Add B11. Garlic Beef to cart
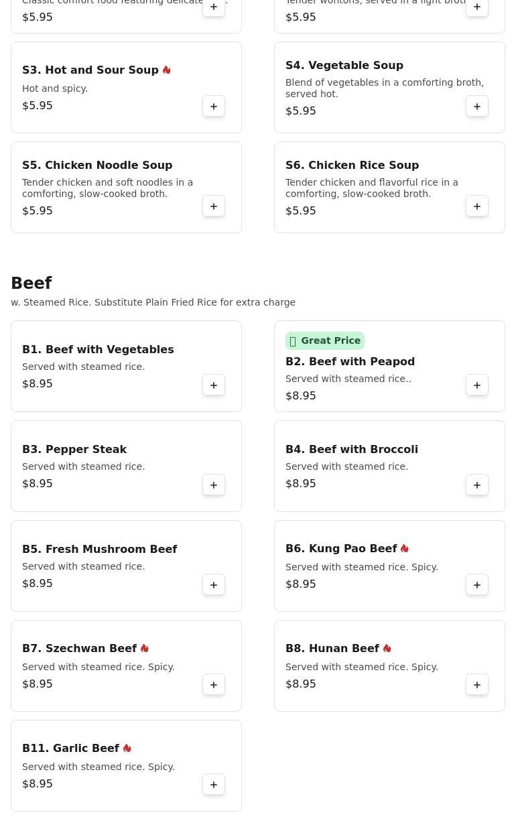The width and height of the screenshot is (516, 825). click(214, 785)
